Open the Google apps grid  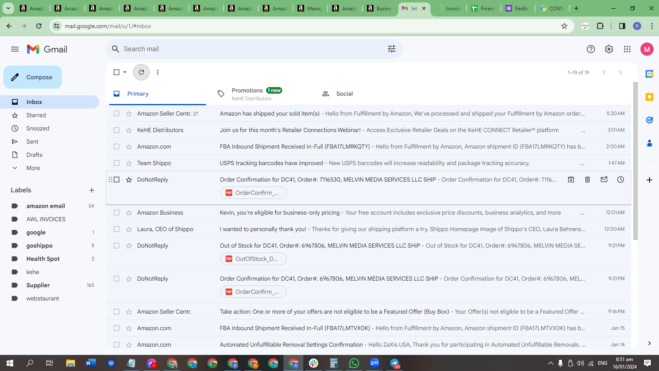pos(627,49)
